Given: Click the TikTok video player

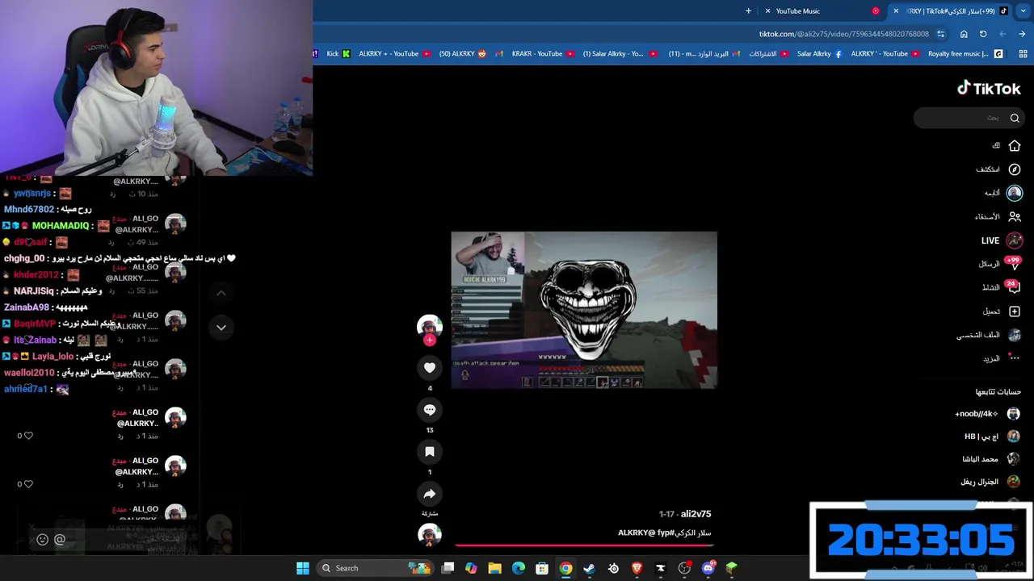Looking at the screenshot, I should (584, 310).
